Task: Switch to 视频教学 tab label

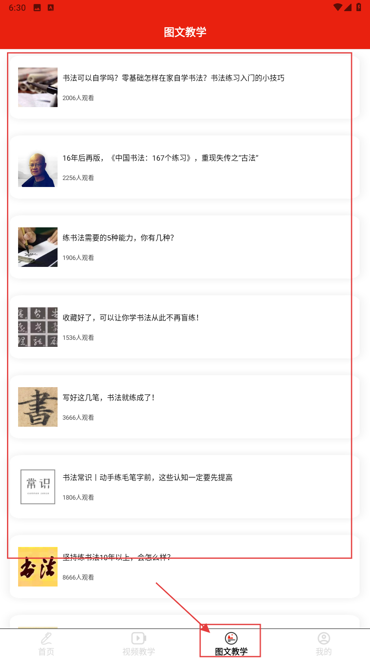Action: coord(139,652)
